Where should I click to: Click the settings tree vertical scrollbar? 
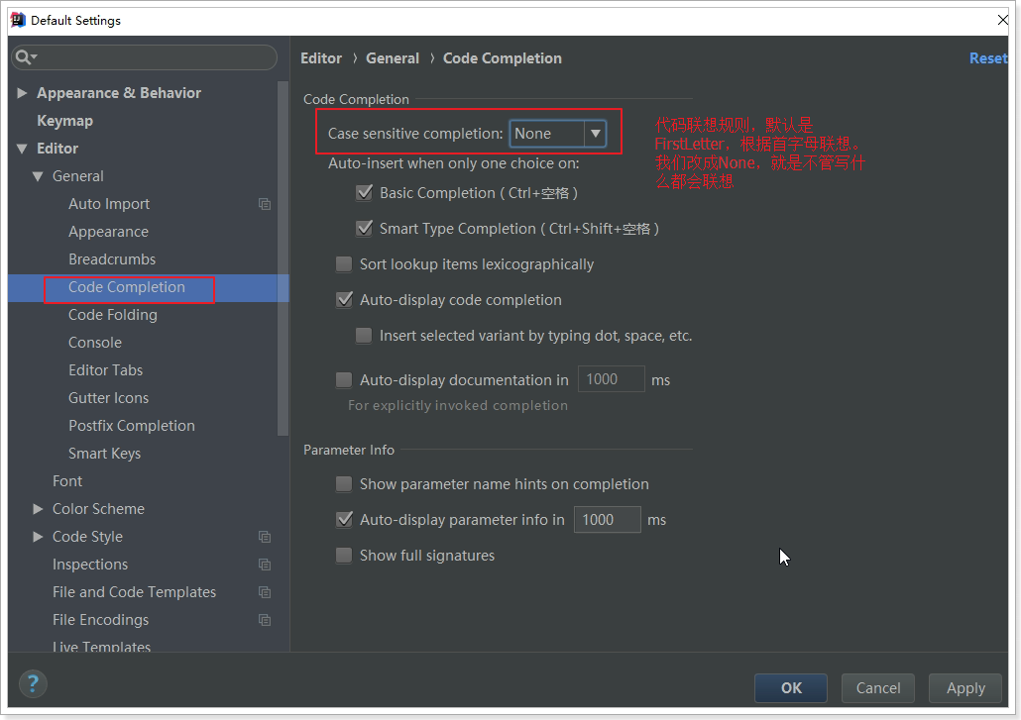point(284,248)
